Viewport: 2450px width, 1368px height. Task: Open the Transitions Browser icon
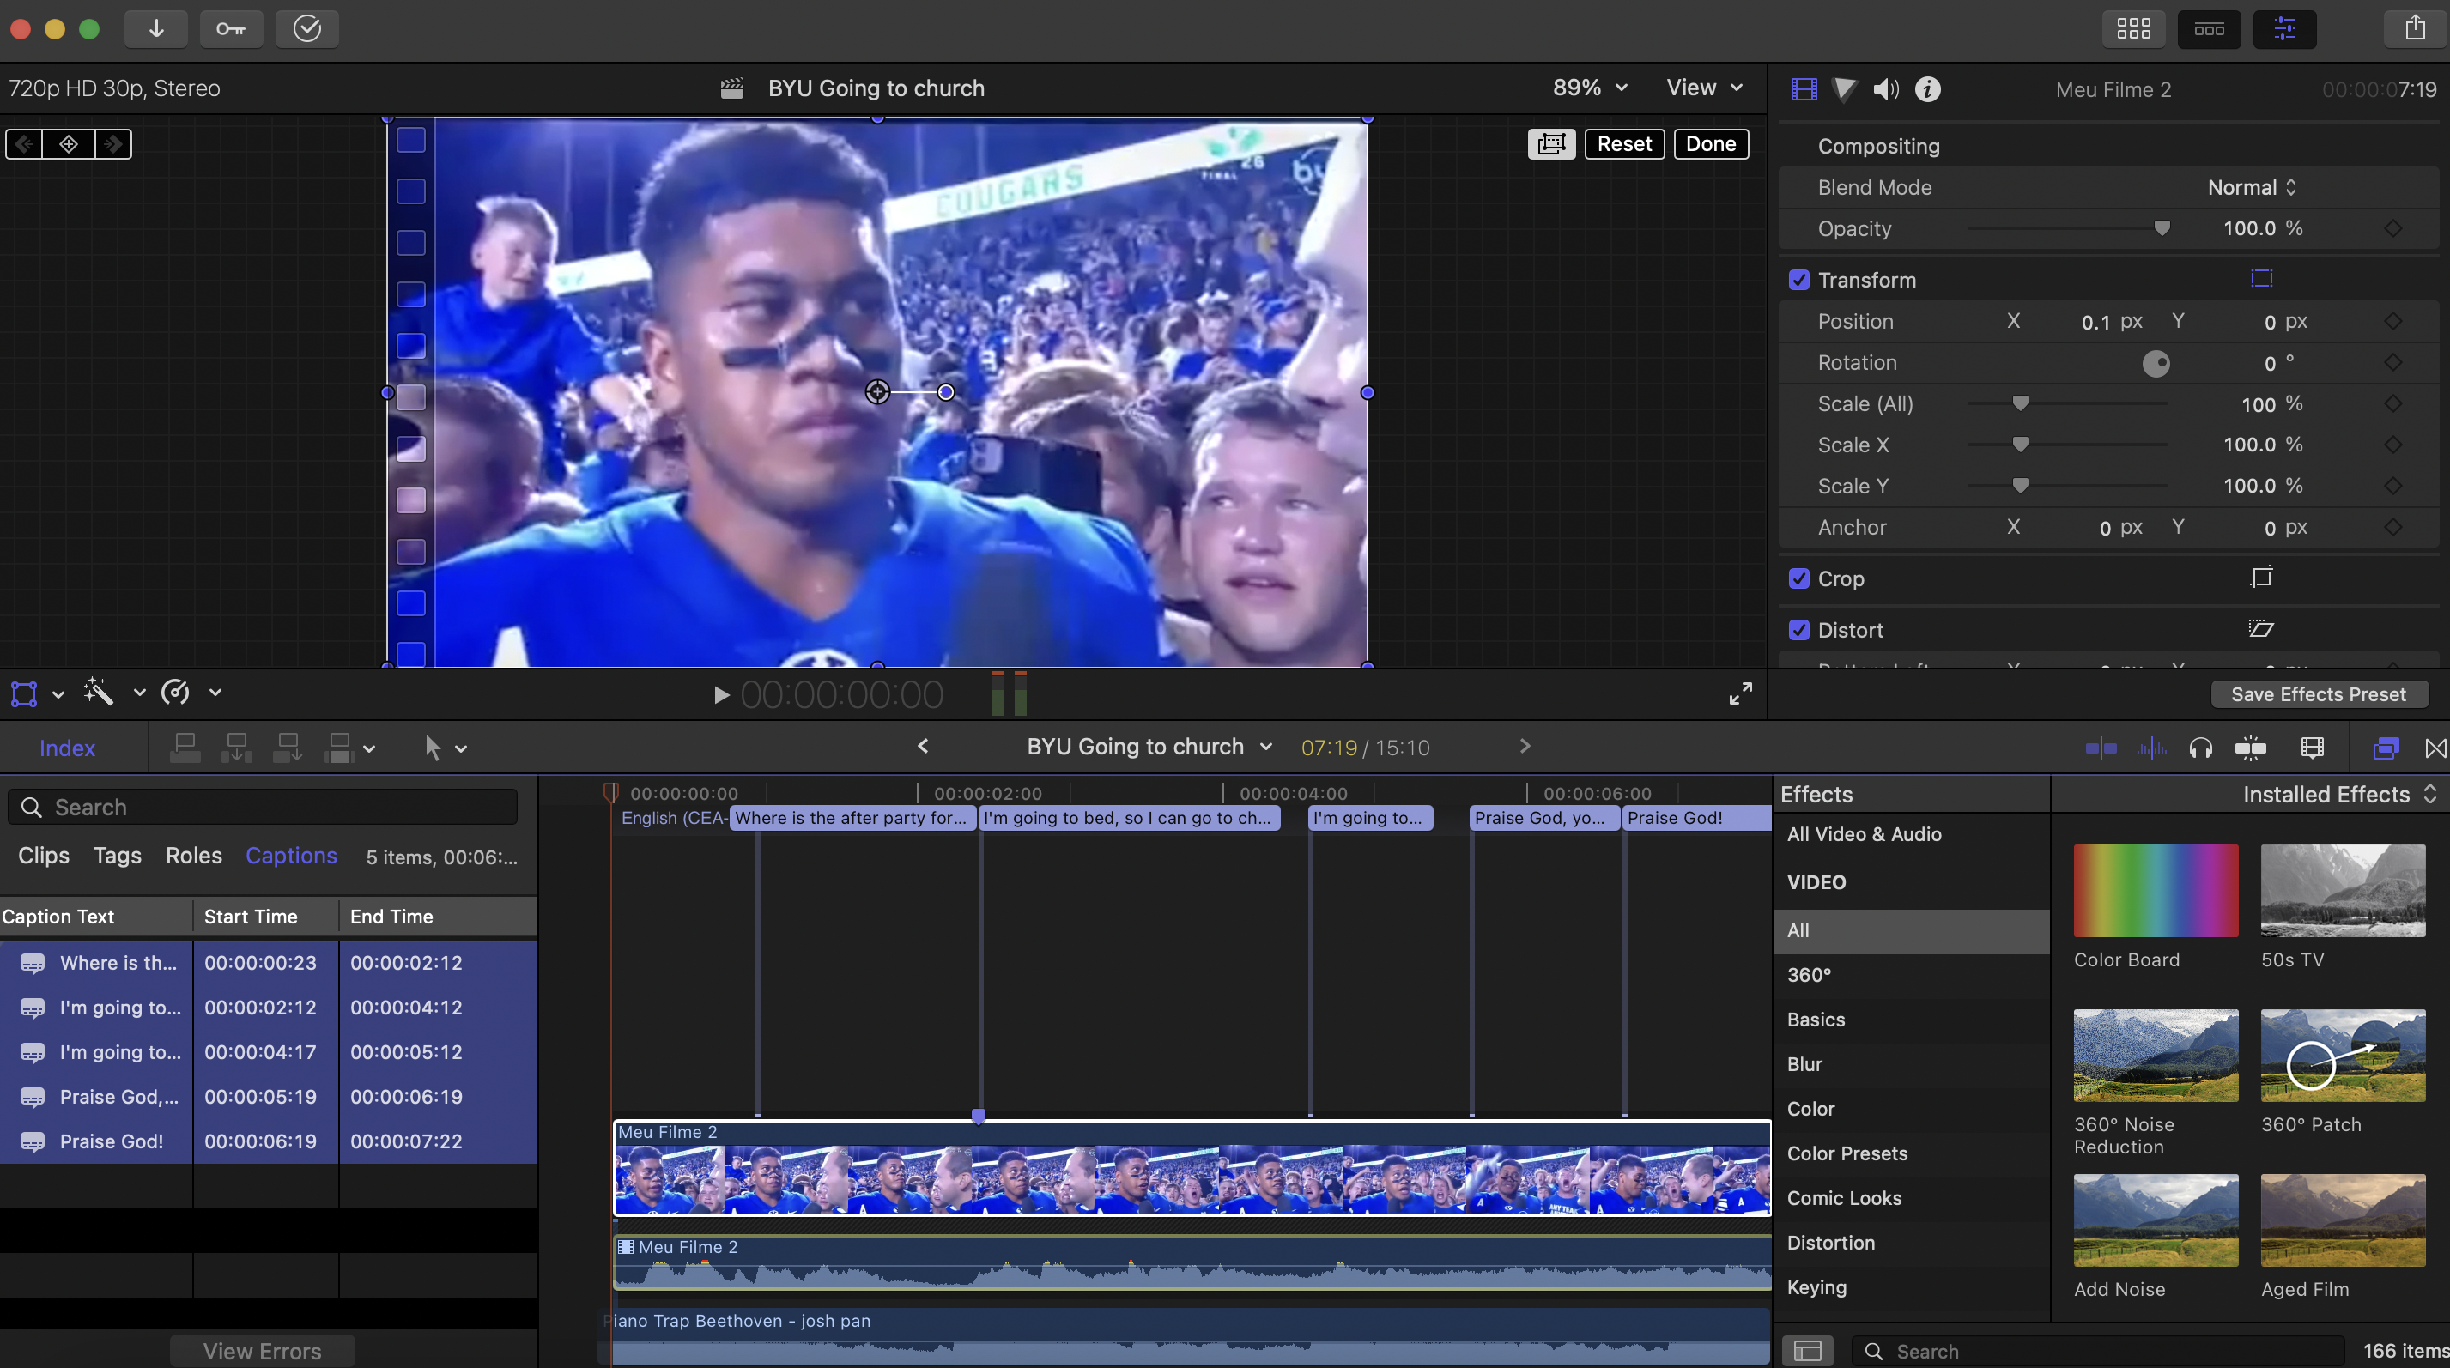2435,748
